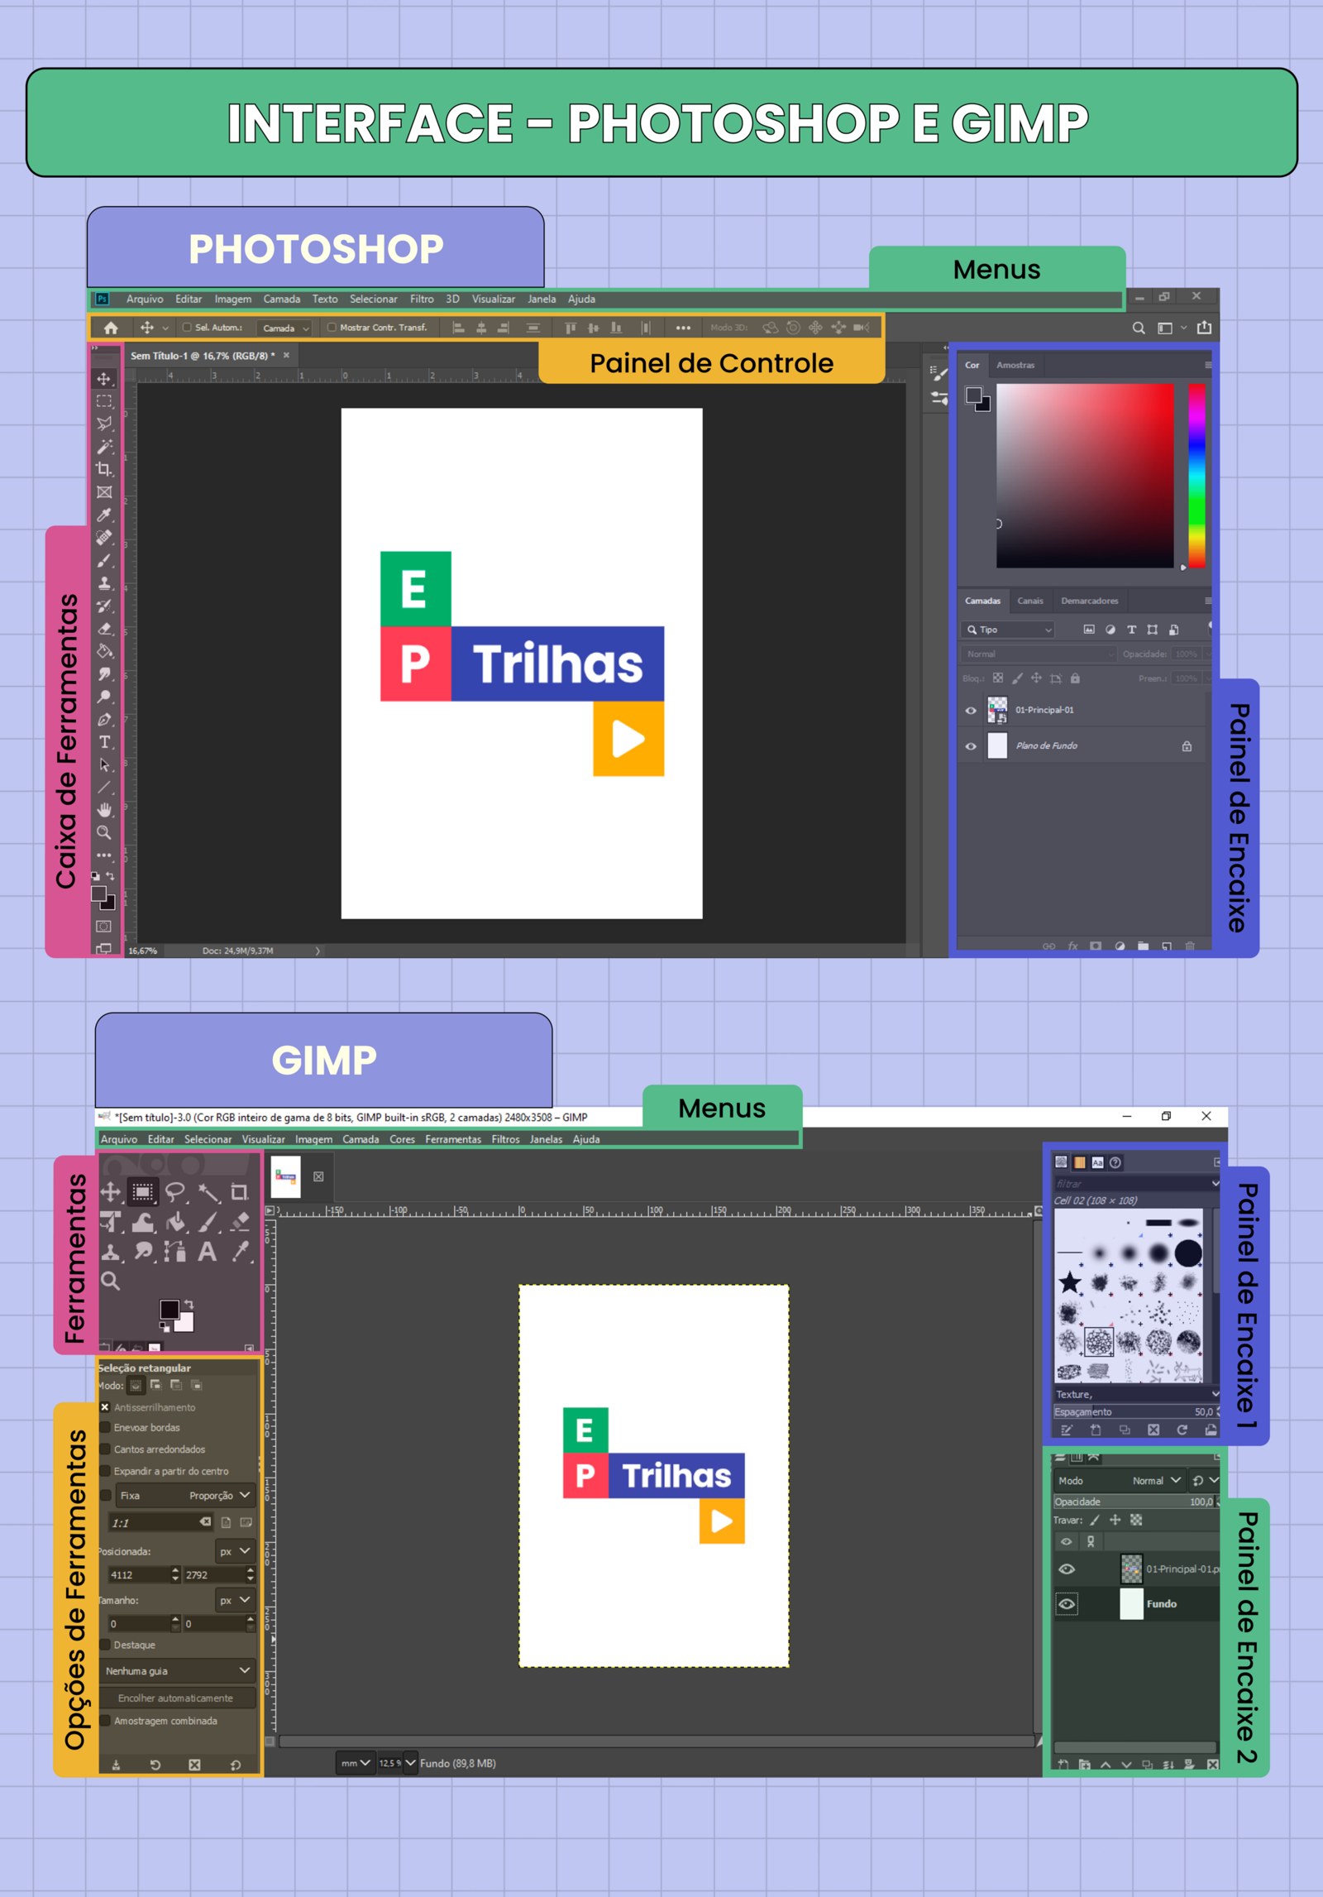This screenshot has width=1323, height=1897.
Task: Select Photoshop's Hand tool
Action: tap(104, 810)
